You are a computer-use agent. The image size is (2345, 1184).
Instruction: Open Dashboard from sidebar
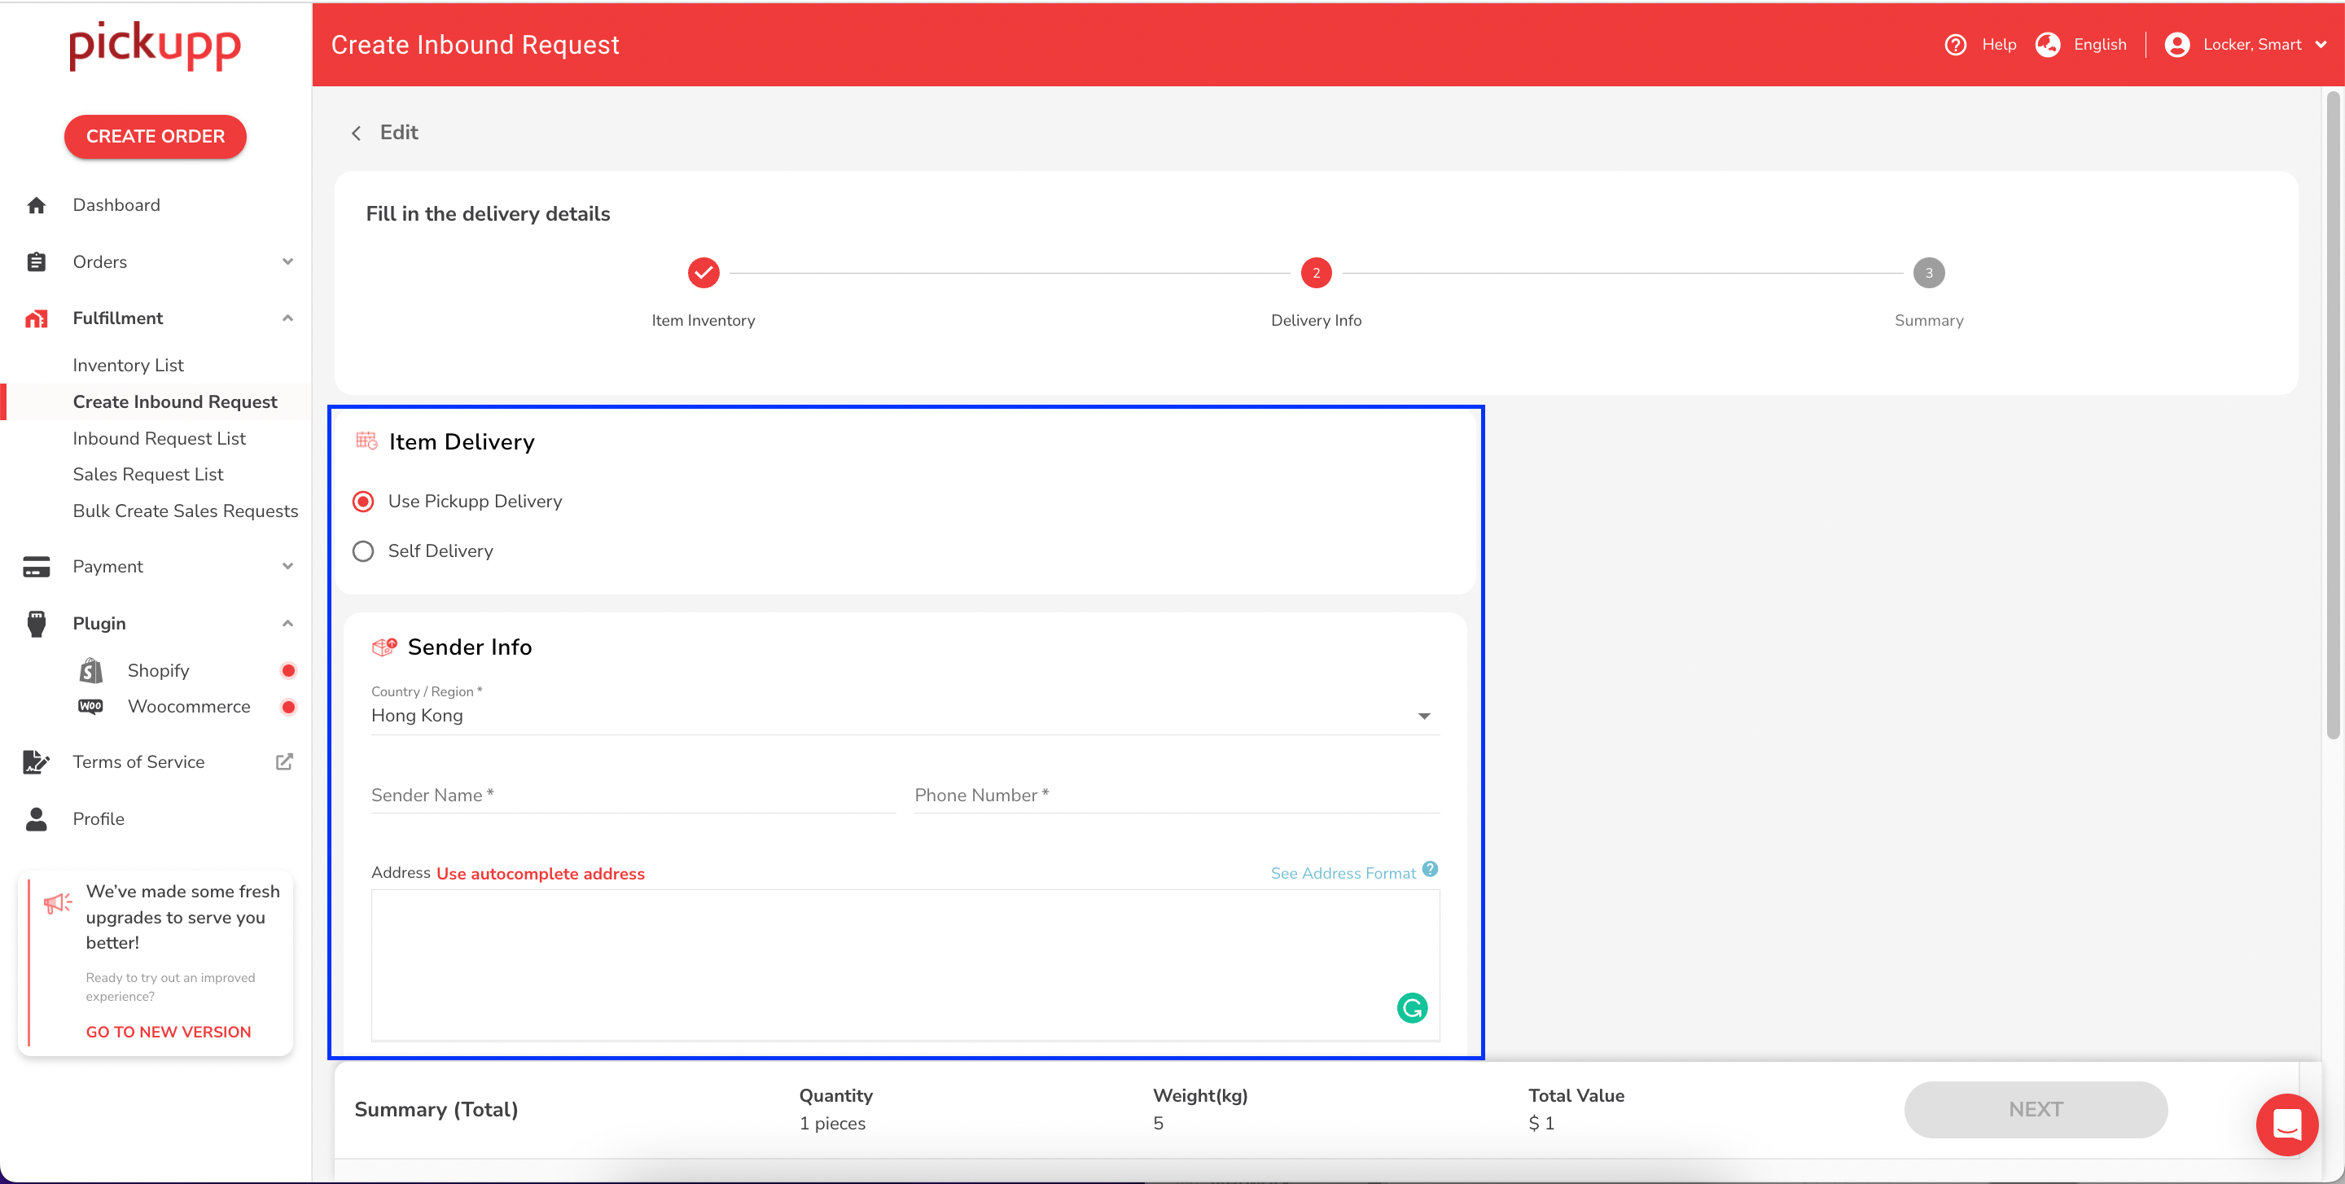pos(116,206)
